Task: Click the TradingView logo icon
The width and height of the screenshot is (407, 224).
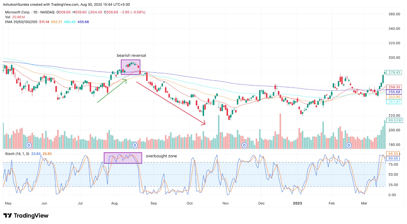Action: click(x=8, y=216)
